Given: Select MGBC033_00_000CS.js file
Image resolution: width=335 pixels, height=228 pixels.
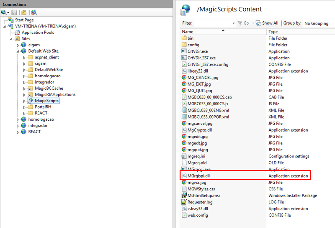Looking at the screenshot, I should pyautogui.click(x=208, y=104).
